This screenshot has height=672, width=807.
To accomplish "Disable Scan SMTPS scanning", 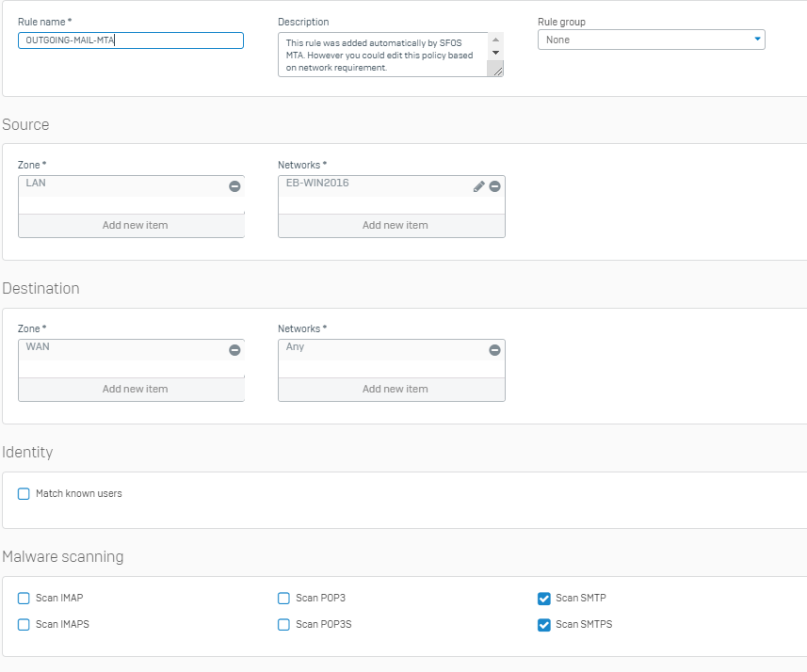I will [543, 624].
